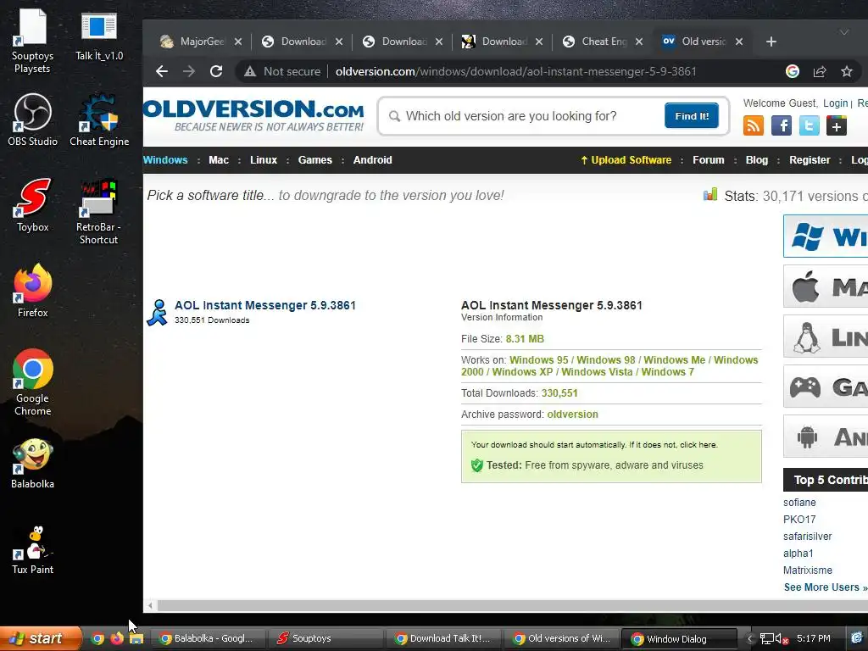Screen dimensions: 868x651
Task: Reload the oldversion.com page
Action: click(x=216, y=71)
